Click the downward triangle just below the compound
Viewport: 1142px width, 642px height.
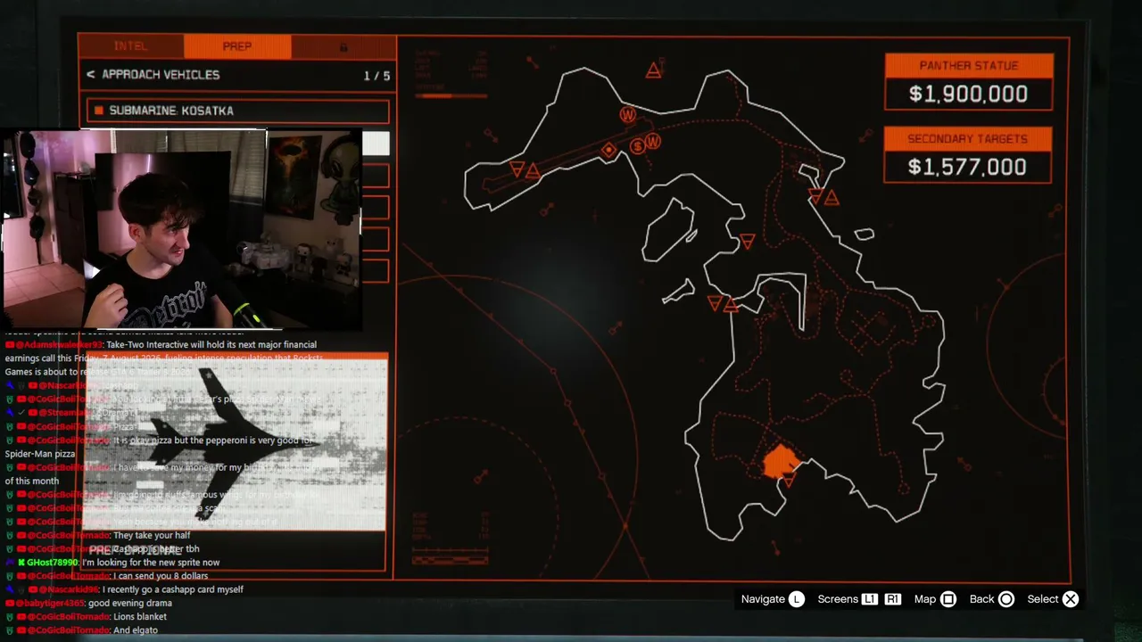point(789,481)
